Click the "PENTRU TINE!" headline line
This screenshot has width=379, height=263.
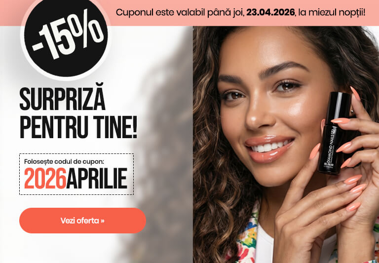78,127
